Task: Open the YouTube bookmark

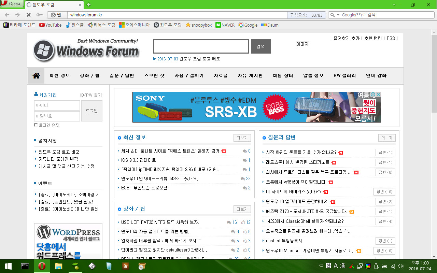Action: (51, 25)
